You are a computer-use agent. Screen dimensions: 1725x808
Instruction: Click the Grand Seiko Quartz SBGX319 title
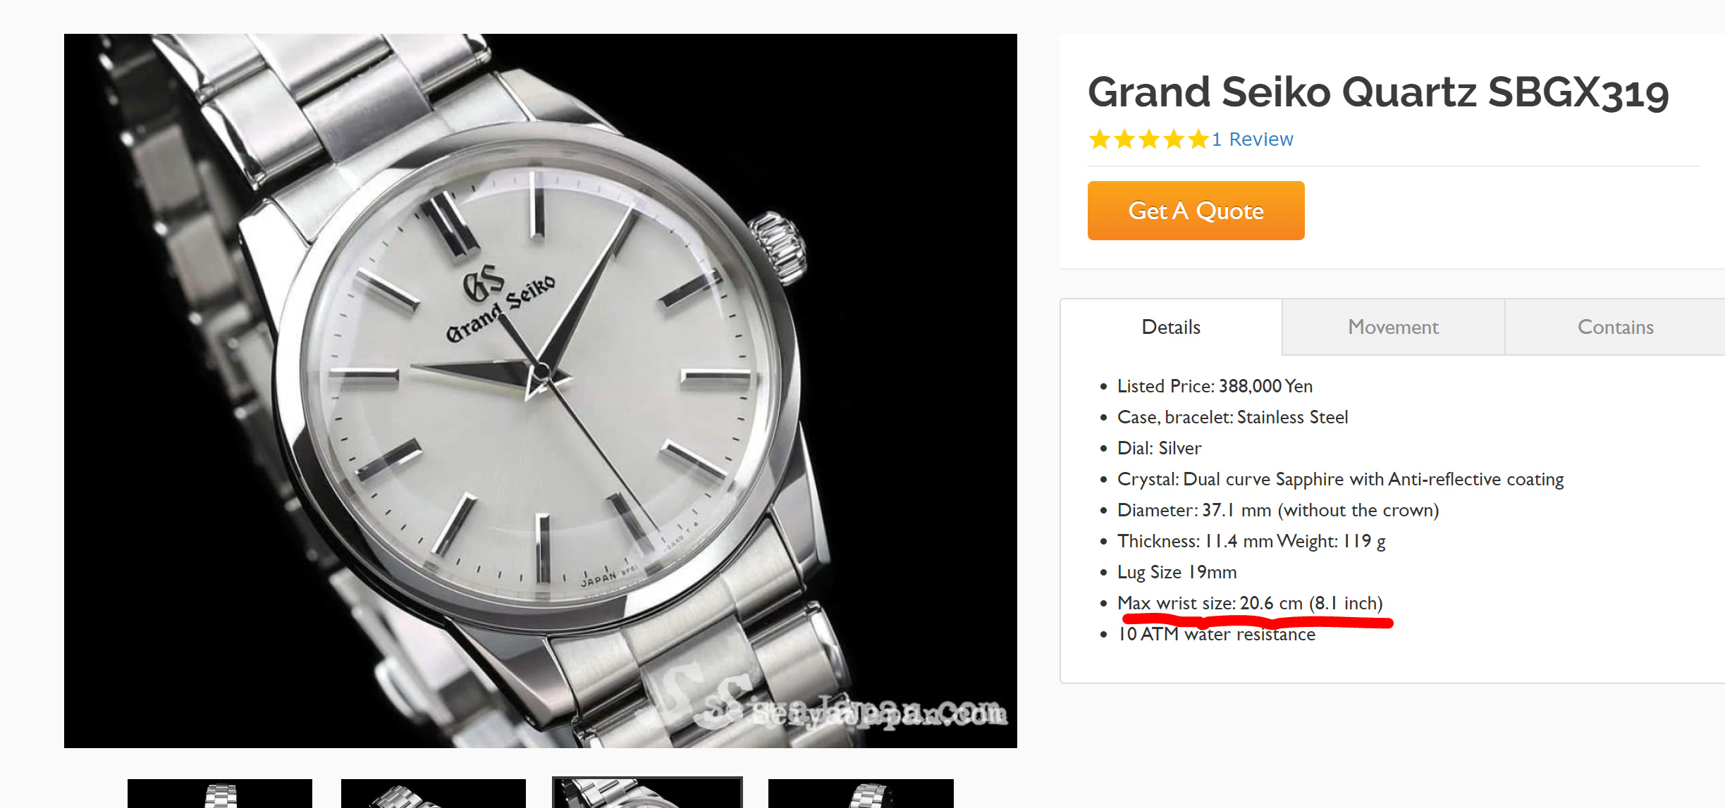[x=1378, y=92]
